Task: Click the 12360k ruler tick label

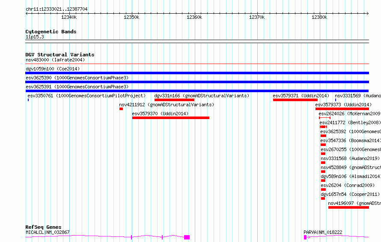Action: point(194,17)
